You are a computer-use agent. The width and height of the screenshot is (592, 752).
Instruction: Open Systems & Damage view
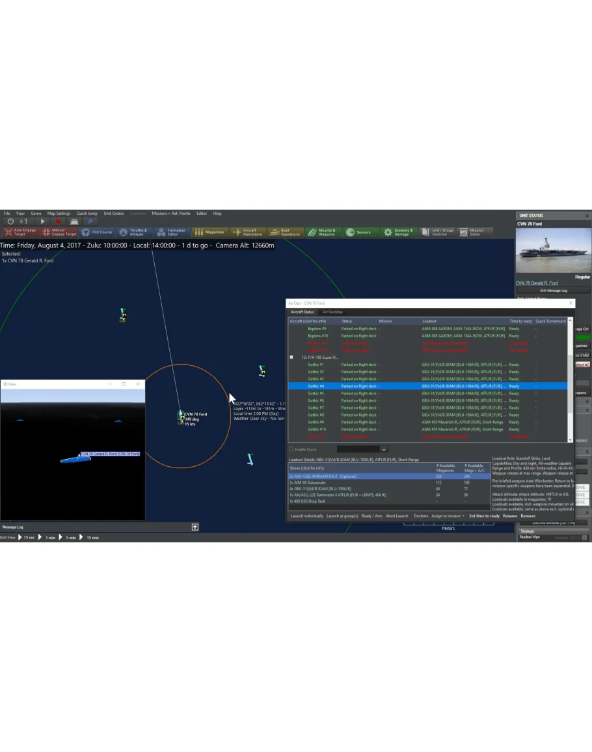tap(398, 232)
